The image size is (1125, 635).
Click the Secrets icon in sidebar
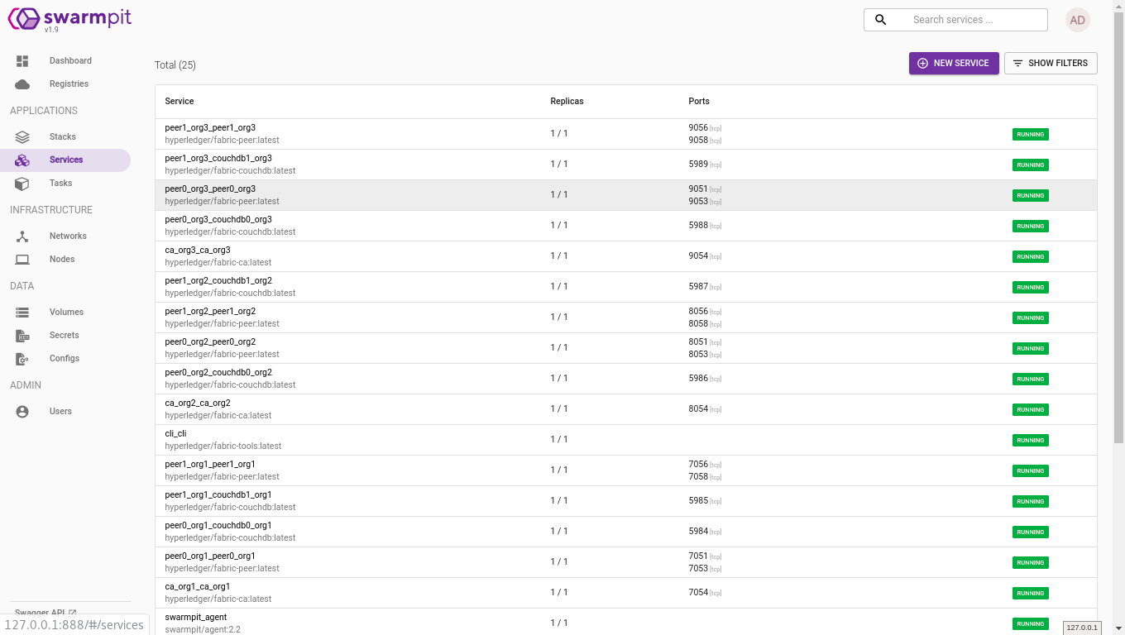(22, 336)
